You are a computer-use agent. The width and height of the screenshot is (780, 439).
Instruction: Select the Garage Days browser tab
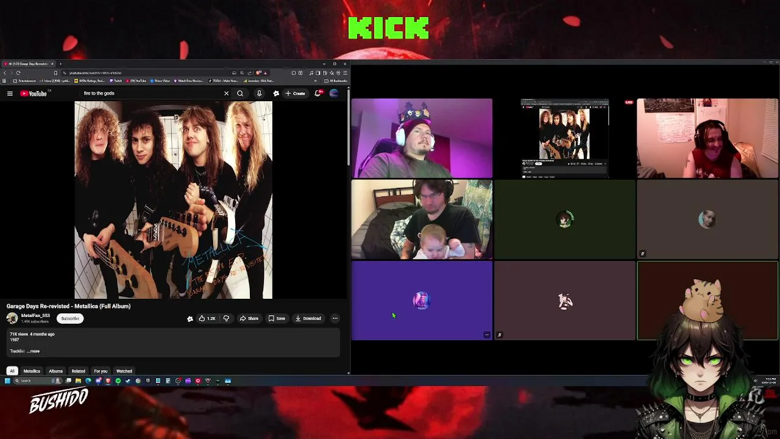(28, 63)
